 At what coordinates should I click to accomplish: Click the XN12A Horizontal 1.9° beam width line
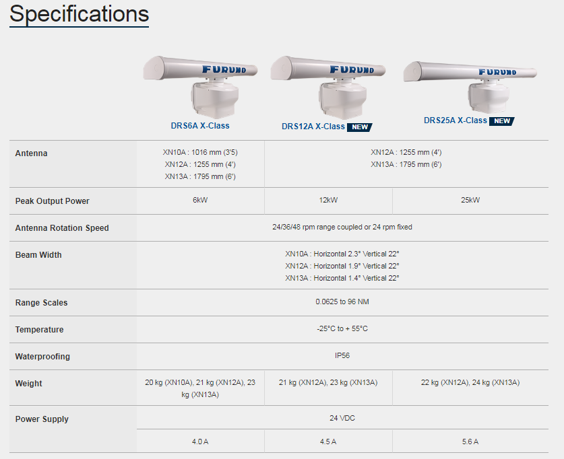(342, 266)
